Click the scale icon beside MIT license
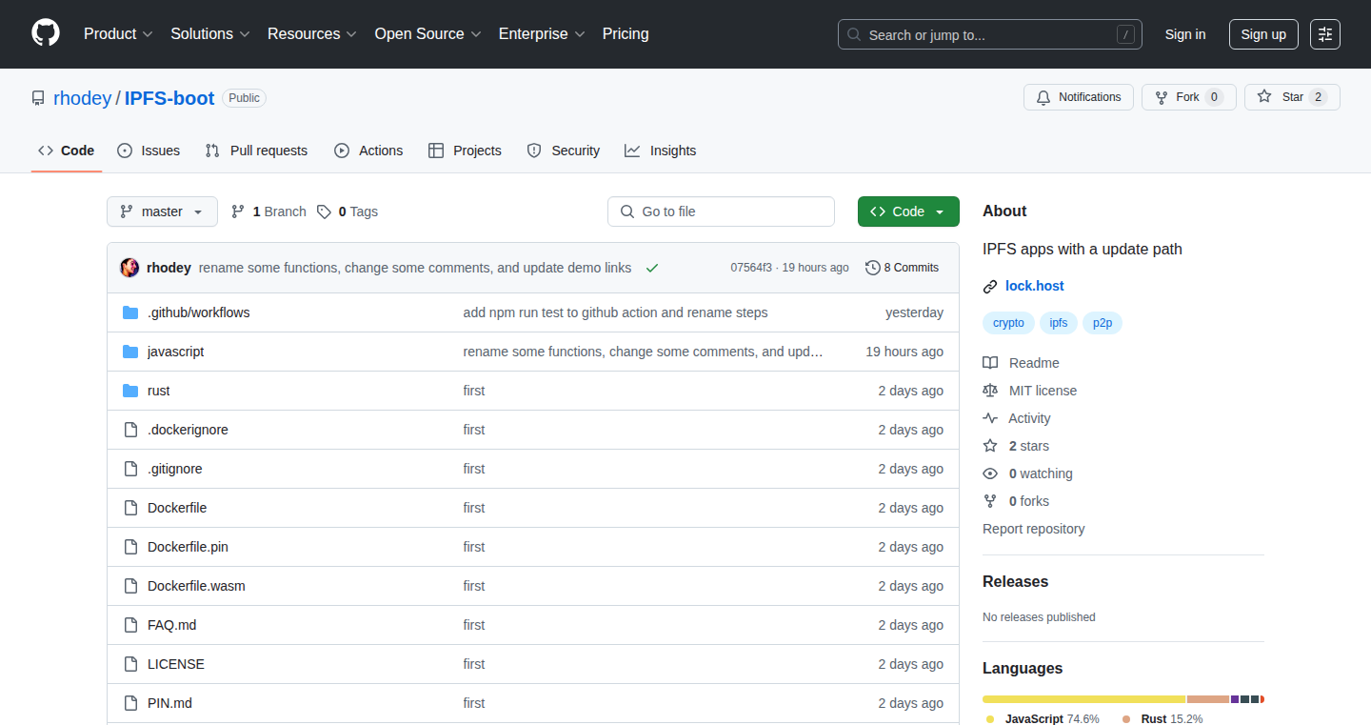This screenshot has width=1371, height=725. 990,391
